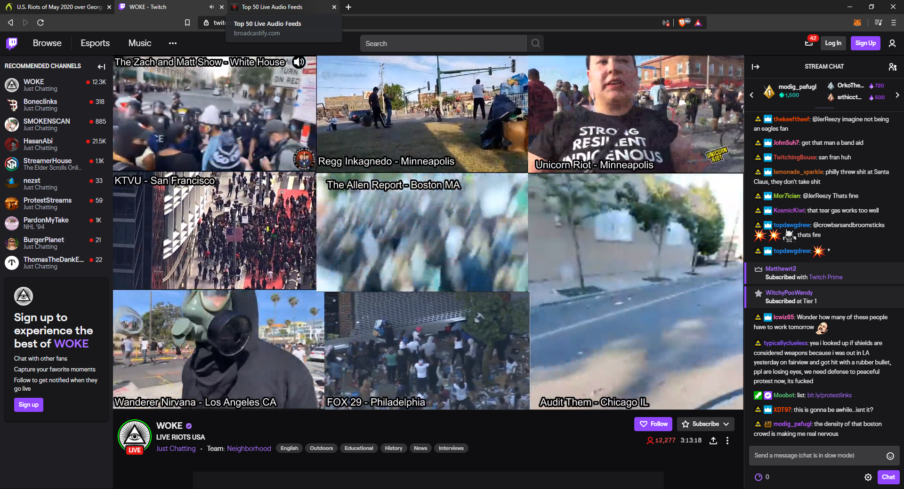Open the Just Chatting category link
The height and width of the screenshot is (489, 904).
[x=176, y=449]
